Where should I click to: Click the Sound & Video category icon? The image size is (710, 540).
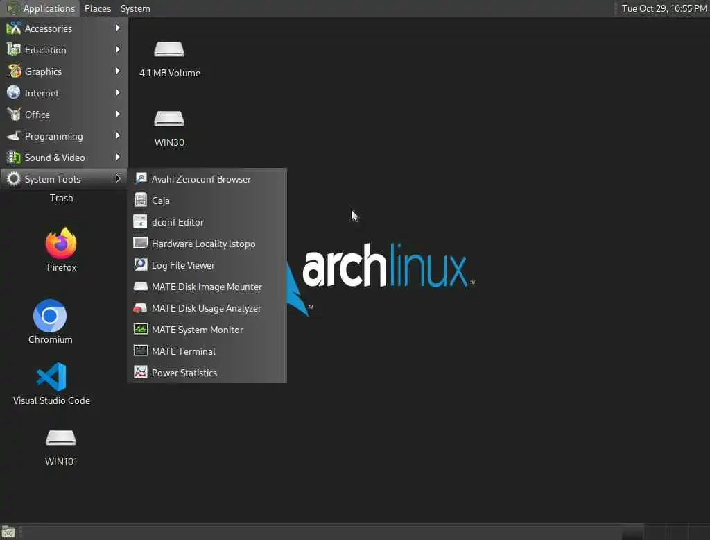pyautogui.click(x=14, y=158)
